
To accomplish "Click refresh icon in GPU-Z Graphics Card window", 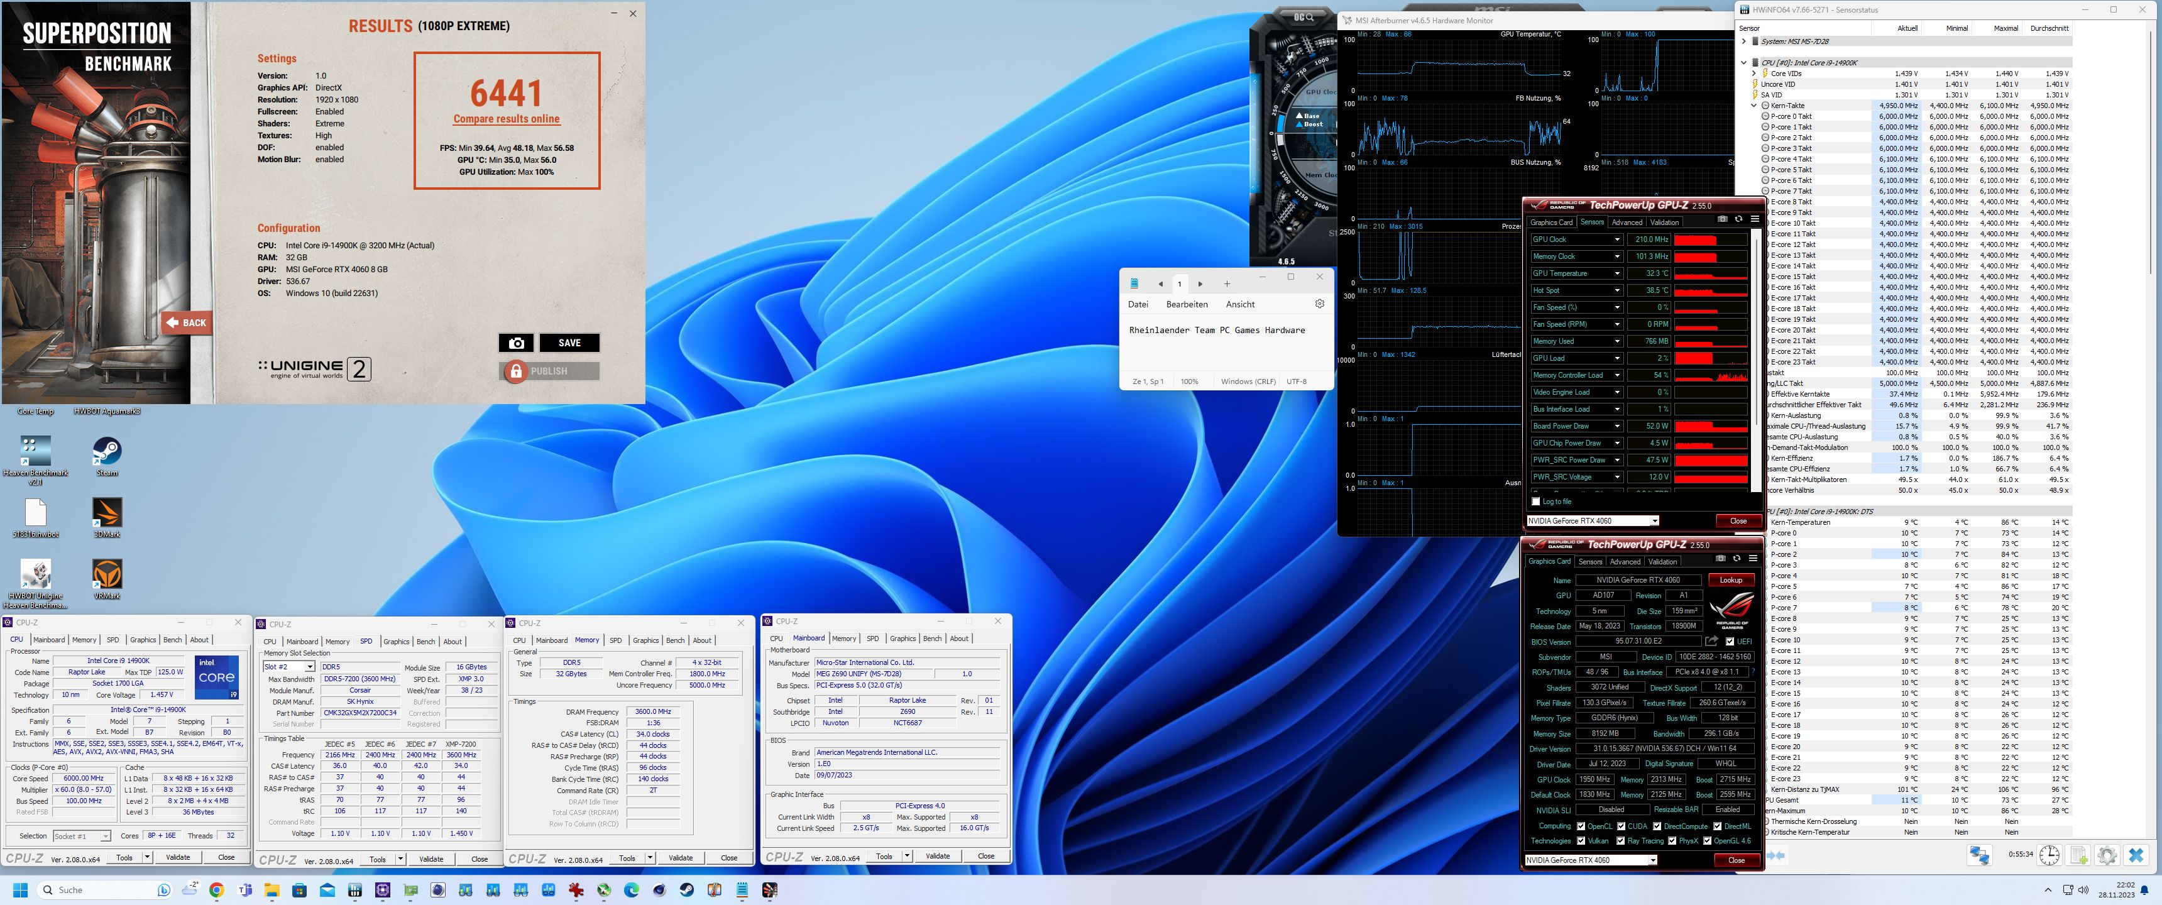I will click(1737, 558).
